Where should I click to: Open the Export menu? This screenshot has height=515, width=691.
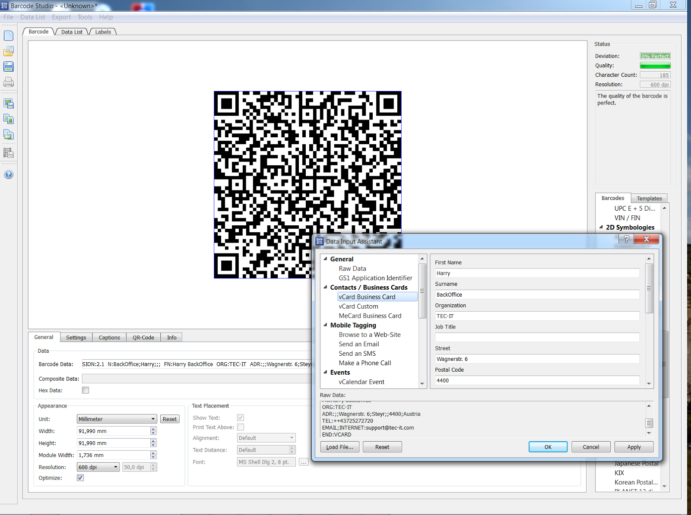[61, 17]
